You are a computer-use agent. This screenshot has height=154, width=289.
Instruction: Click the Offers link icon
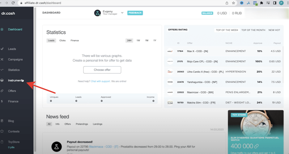pyautogui.click(x=2, y=91)
